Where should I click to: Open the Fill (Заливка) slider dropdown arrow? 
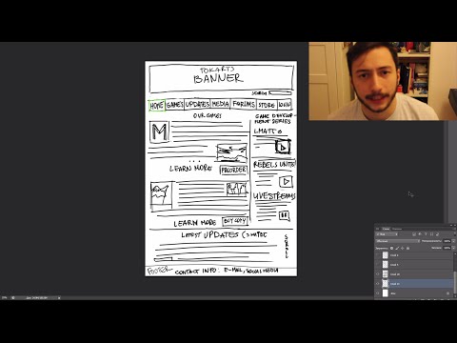[453, 248]
